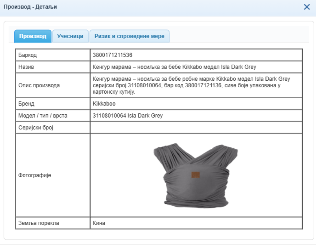Click the country of origin value Кина
This screenshot has width=316, height=247.
[x=99, y=223]
